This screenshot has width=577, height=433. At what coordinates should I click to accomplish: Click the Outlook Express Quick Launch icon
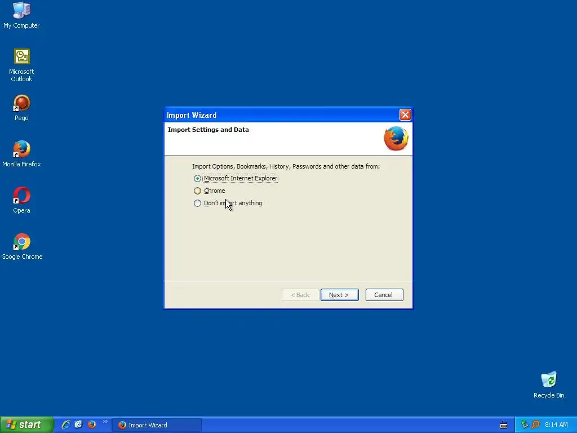(79, 425)
